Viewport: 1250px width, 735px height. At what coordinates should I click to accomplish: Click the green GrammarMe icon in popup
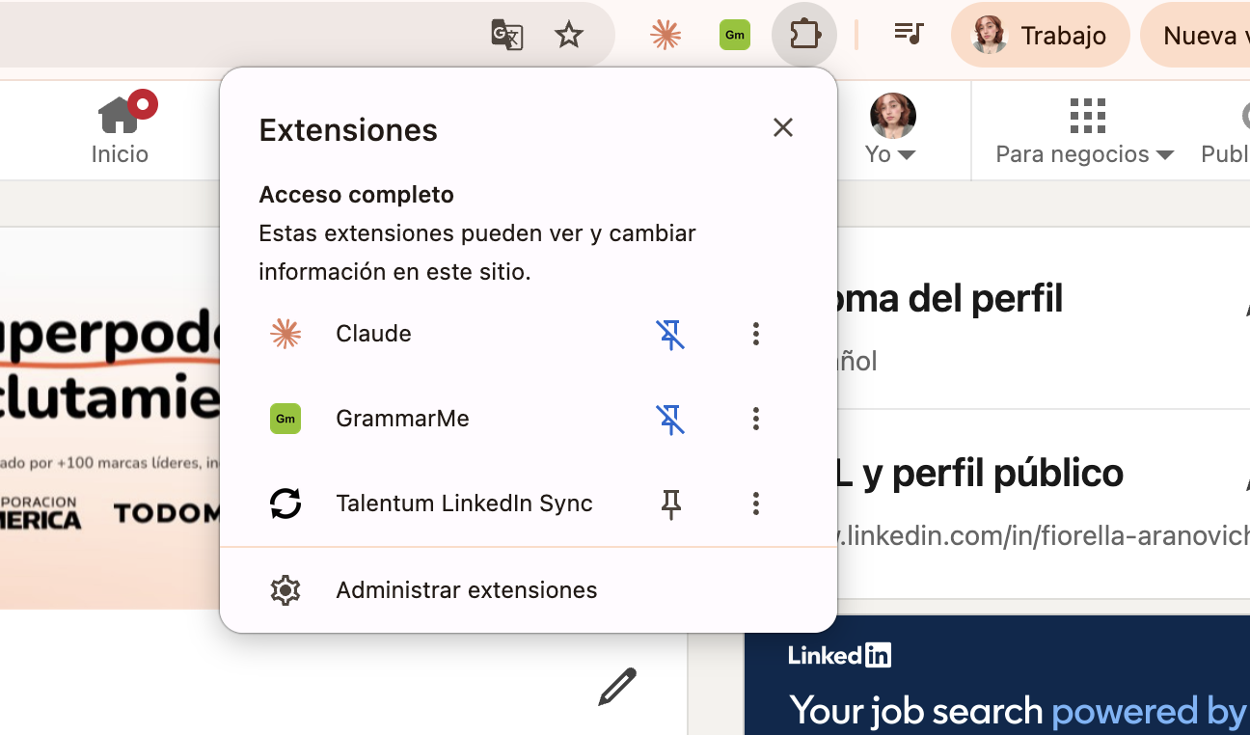pos(285,419)
